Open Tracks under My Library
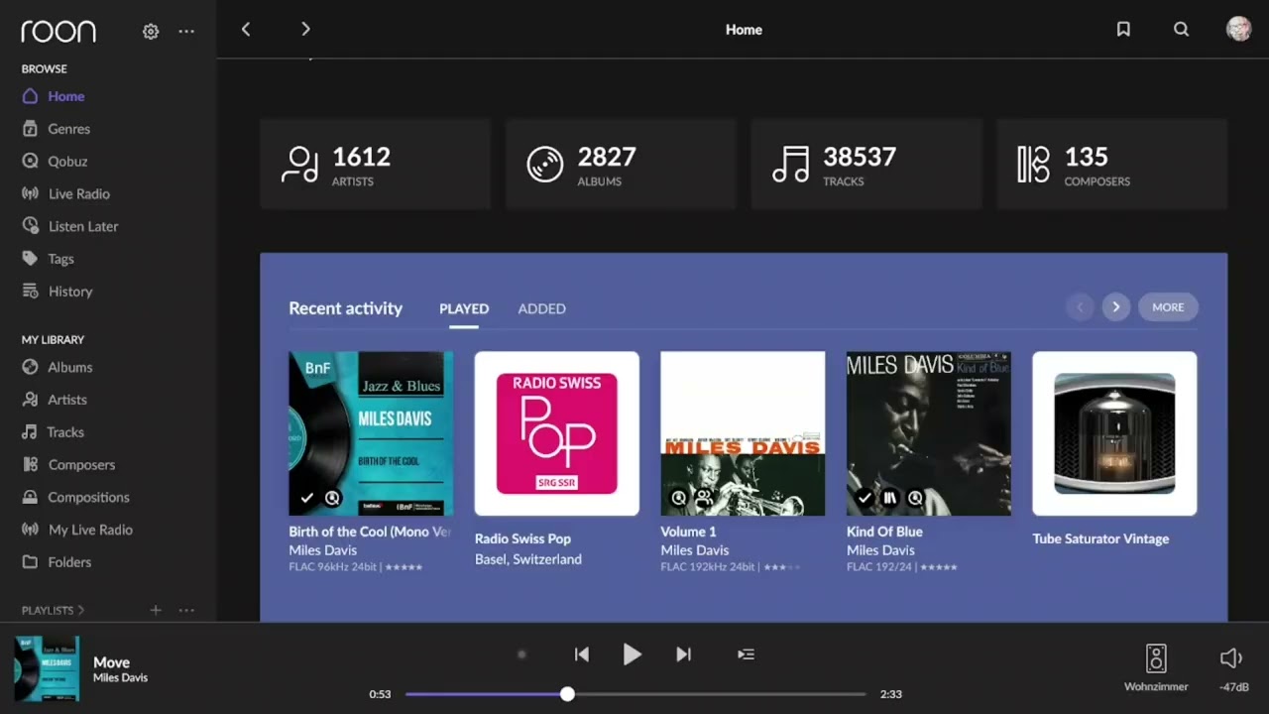Screen dimensions: 1269x714 pyautogui.click(x=53, y=432)
